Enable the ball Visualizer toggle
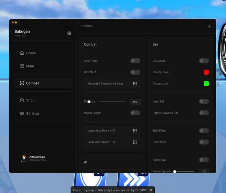The height and width of the screenshot is (193, 226). tap(204, 61)
